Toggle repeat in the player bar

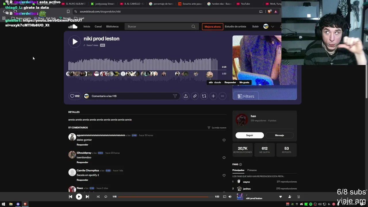[106, 197]
